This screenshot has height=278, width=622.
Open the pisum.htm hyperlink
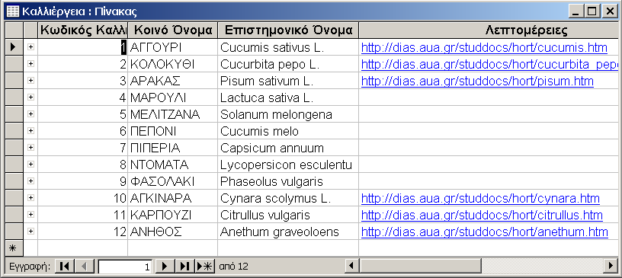click(477, 81)
